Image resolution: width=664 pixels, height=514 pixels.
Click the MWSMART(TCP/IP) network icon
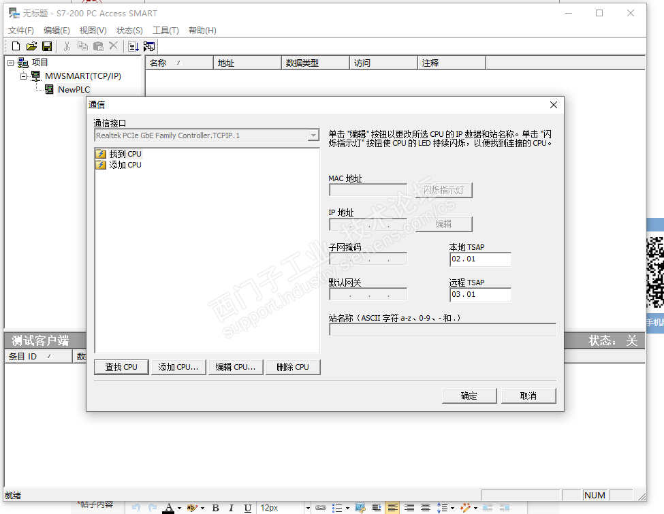pos(36,76)
